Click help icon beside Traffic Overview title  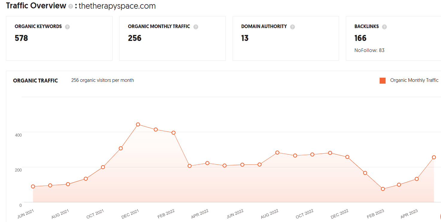tap(71, 6)
